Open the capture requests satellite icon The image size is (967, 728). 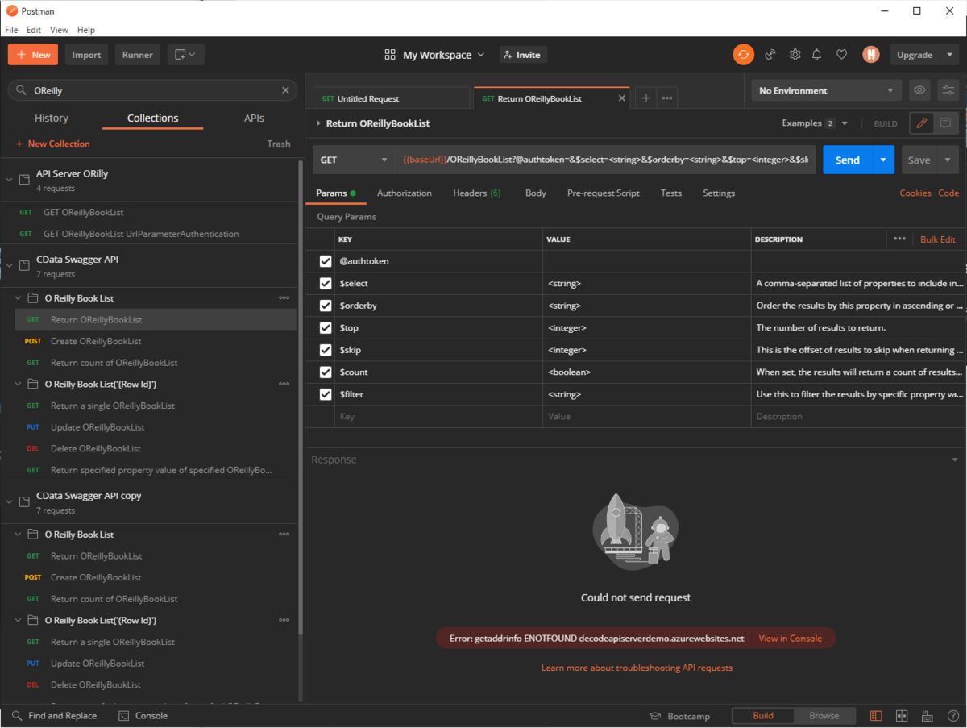pos(770,55)
